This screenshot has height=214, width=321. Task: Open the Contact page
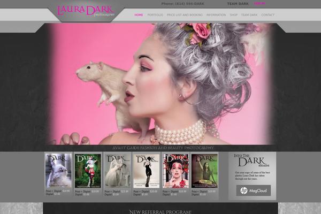pyautogui.click(x=268, y=15)
